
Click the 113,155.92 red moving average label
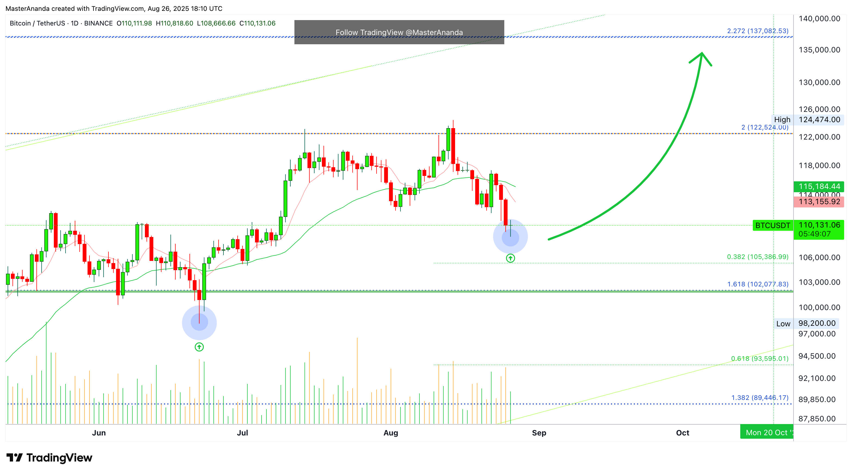click(819, 202)
